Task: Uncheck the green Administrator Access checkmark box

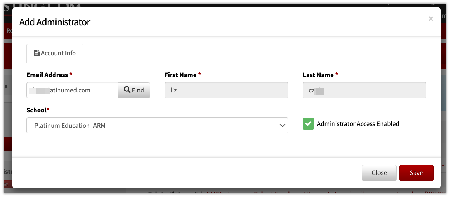Action: 308,124
